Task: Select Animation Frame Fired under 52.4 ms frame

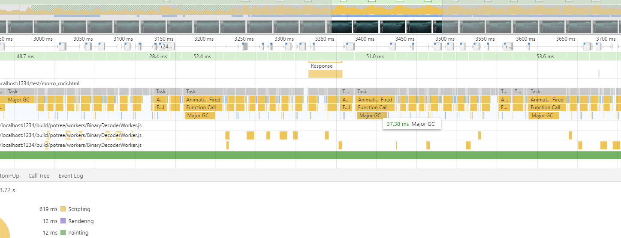Action: (203, 99)
